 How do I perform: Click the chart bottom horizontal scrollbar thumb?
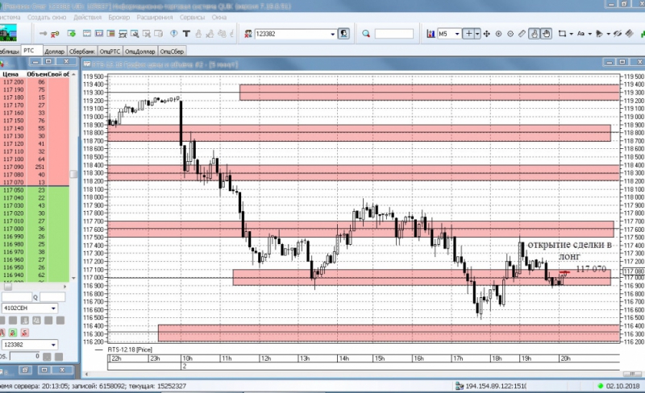(631, 374)
